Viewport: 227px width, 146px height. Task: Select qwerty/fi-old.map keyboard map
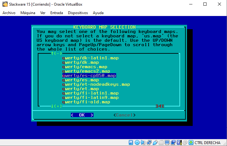point(86,102)
